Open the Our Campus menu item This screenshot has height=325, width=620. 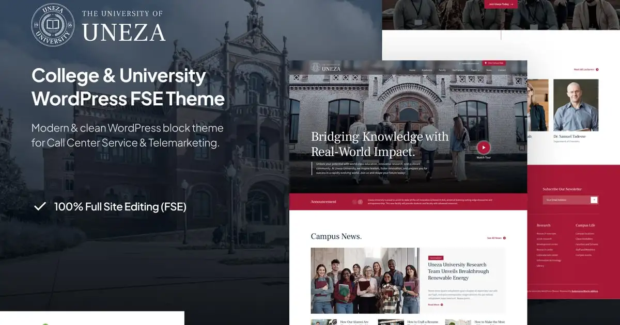(458, 70)
